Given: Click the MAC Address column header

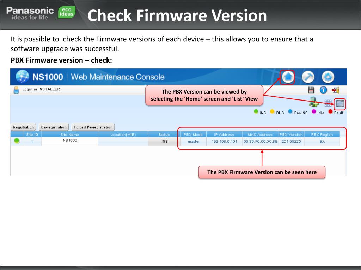Looking at the screenshot, I should pyautogui.click(x=260, y=135).
